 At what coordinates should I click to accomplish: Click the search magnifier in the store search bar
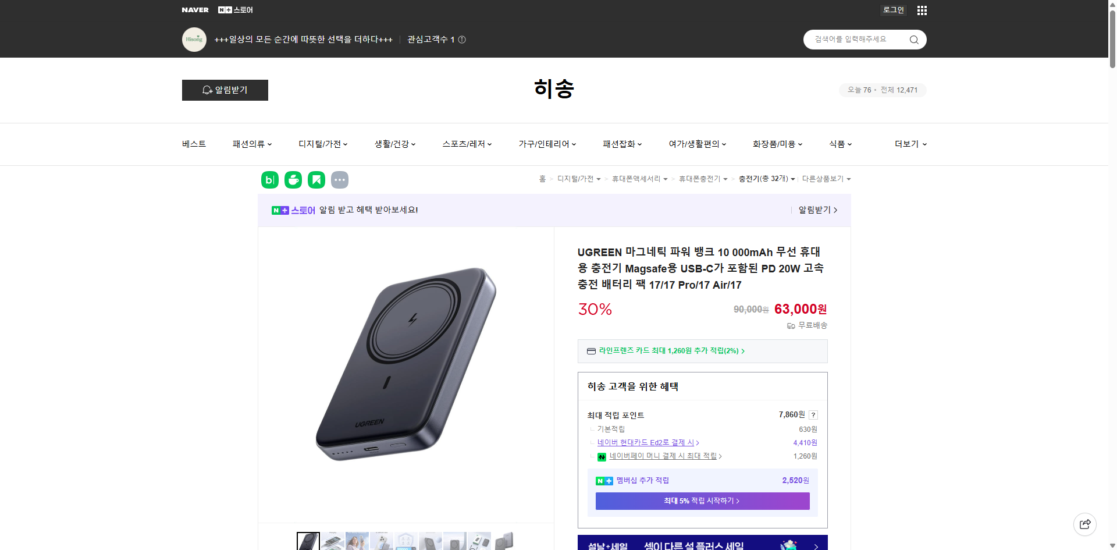tap(913, 40)
